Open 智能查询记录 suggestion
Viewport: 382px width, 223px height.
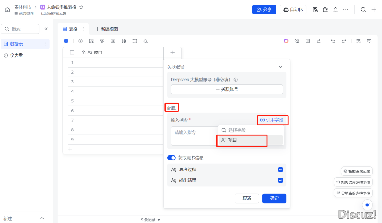pyautogui.click(x=357, y=171)
